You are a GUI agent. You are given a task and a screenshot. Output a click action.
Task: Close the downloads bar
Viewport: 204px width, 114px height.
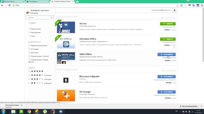click(x=201, y=106)
